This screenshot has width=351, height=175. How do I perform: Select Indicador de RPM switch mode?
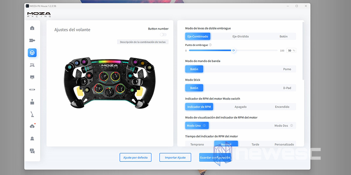199,107
